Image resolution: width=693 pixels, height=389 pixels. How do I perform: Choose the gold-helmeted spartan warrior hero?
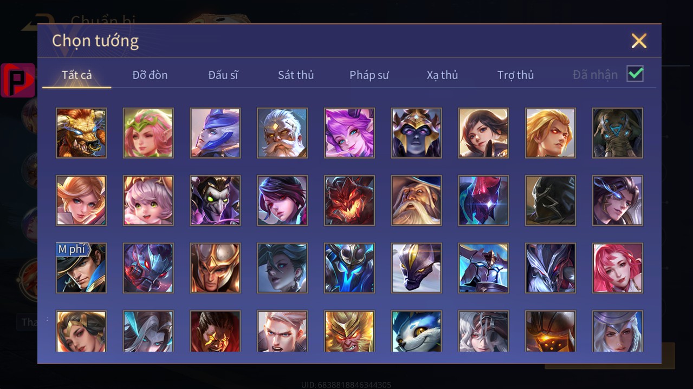click(x=215, y=268)
